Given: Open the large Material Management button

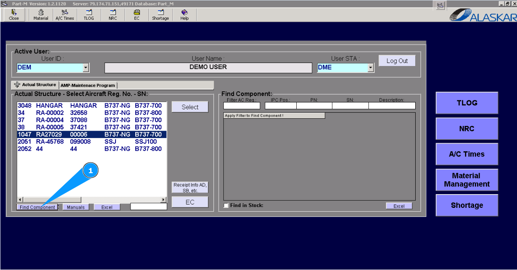Looking at the screenshot, I should [x=466, y=180].
